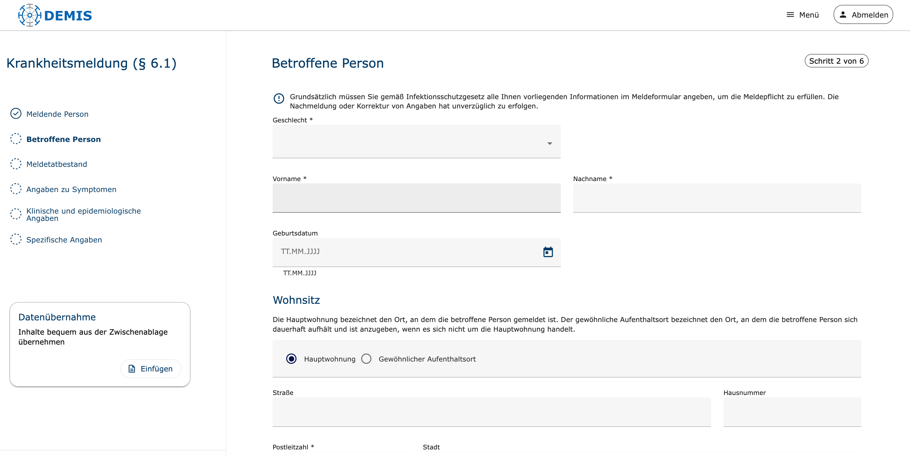
Task: Click the Geschlecht dropdown arrow
Action: tap(549, 143)
